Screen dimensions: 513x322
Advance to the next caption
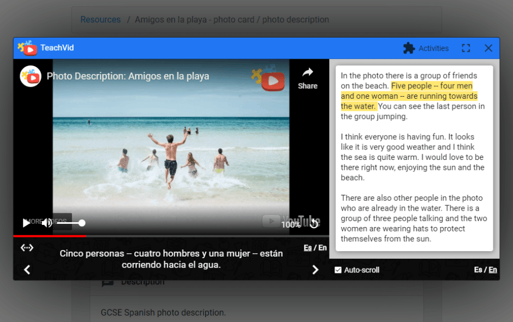pyautogui.click(x=315, y=269)
